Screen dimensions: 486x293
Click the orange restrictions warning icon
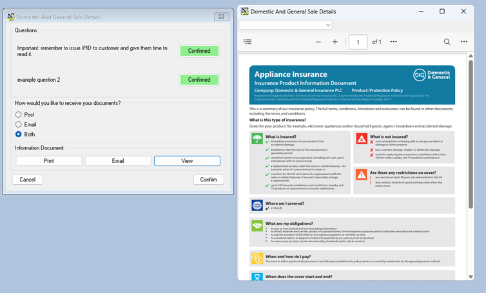point(362,175)
